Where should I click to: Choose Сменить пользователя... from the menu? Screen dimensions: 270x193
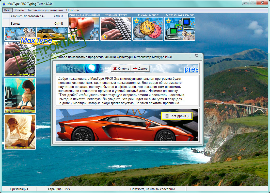pyautogui.click(x=35, y=16)
